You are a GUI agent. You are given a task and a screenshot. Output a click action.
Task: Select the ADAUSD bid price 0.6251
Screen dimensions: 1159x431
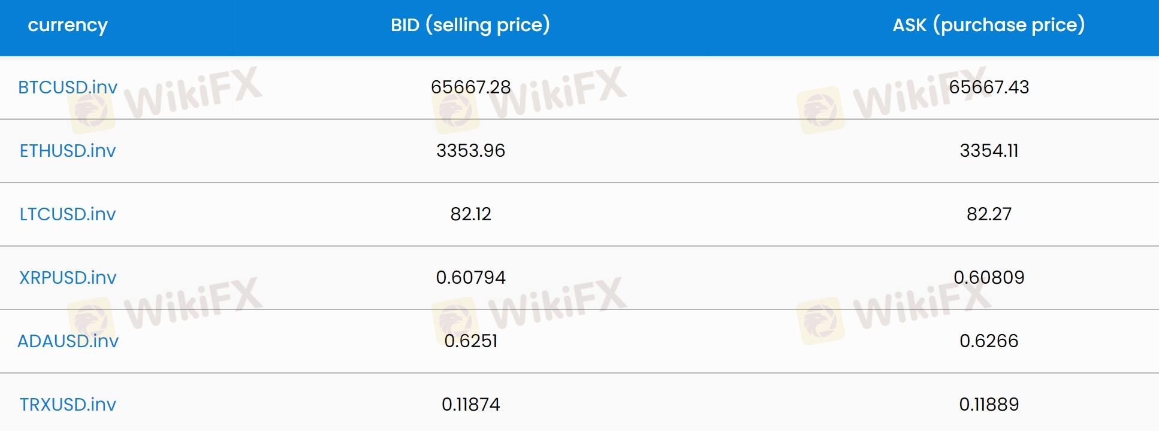click(470, 341)
